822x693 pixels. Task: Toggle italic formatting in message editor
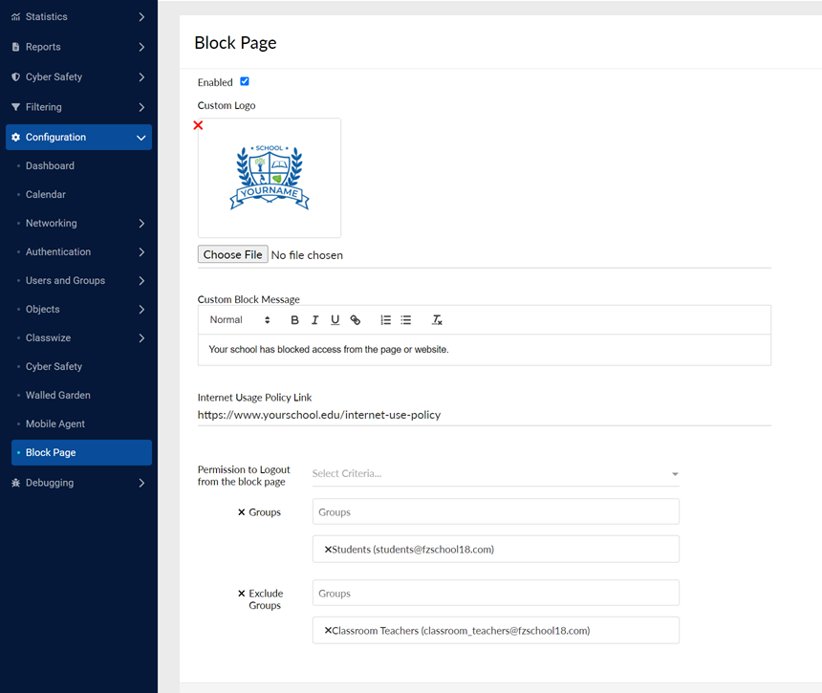pyautogui.click(x=314, y=320)
